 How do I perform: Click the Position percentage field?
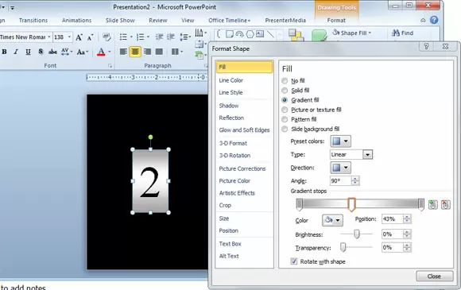pyautogui.click(x=392, y=219)
